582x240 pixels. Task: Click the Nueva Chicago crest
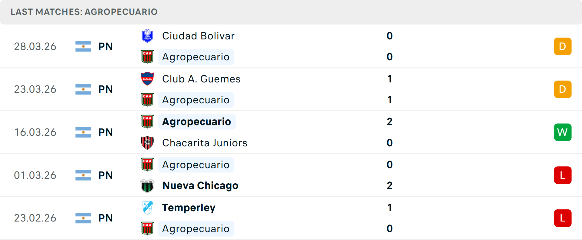tap(147, 185)
